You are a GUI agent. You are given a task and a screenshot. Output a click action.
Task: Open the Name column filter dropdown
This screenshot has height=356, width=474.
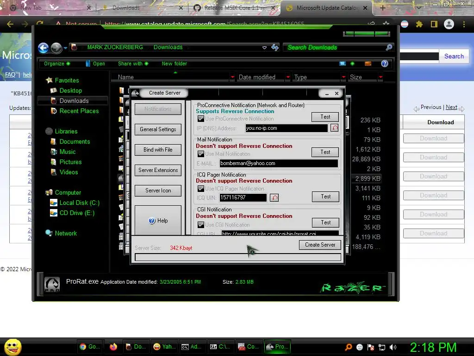coord(232,77)
